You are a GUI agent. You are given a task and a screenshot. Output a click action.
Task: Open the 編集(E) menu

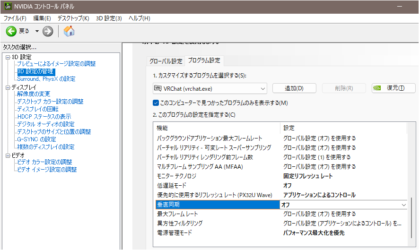pos(42,18)
